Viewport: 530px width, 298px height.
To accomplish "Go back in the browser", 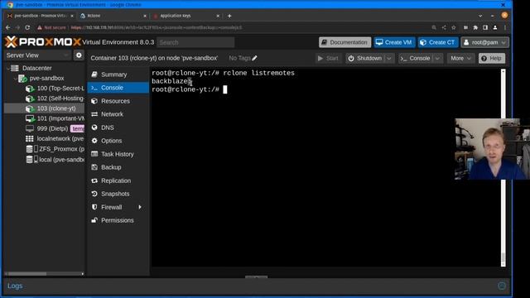I will pos(7,27).
